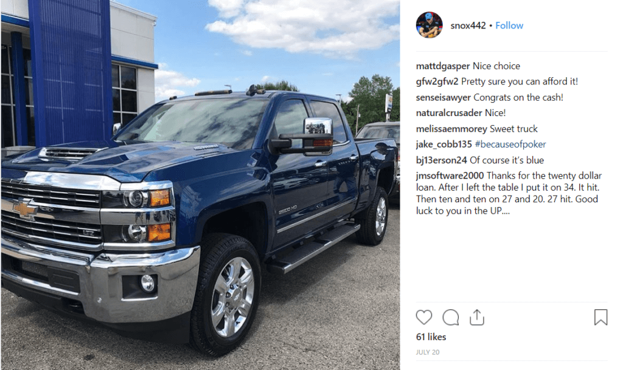Viewport: 623px width, 370px height.
Task: Open senseisawyer's profile
Action: tap(443, 97)
